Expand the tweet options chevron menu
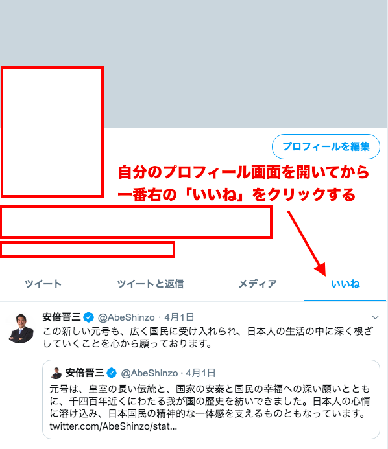Screen dimensions: 388x449 pyautogui.click(x=375, y=317)
